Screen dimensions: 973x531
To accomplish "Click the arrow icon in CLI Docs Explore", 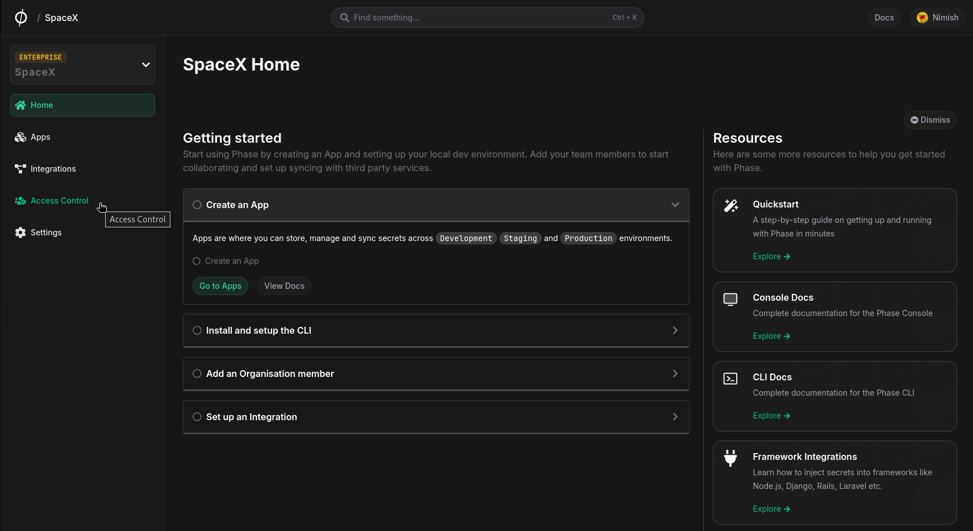I will click(787, 416).
